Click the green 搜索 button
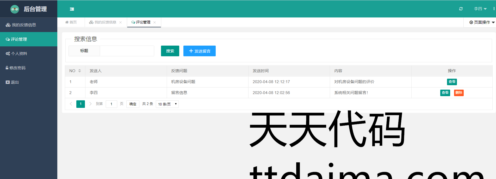 click(170, 51)
